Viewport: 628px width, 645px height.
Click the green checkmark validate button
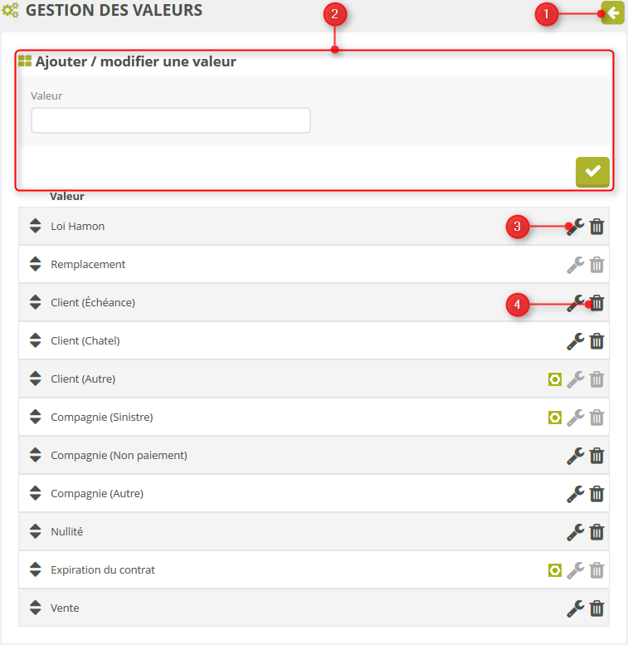point(592,171)
